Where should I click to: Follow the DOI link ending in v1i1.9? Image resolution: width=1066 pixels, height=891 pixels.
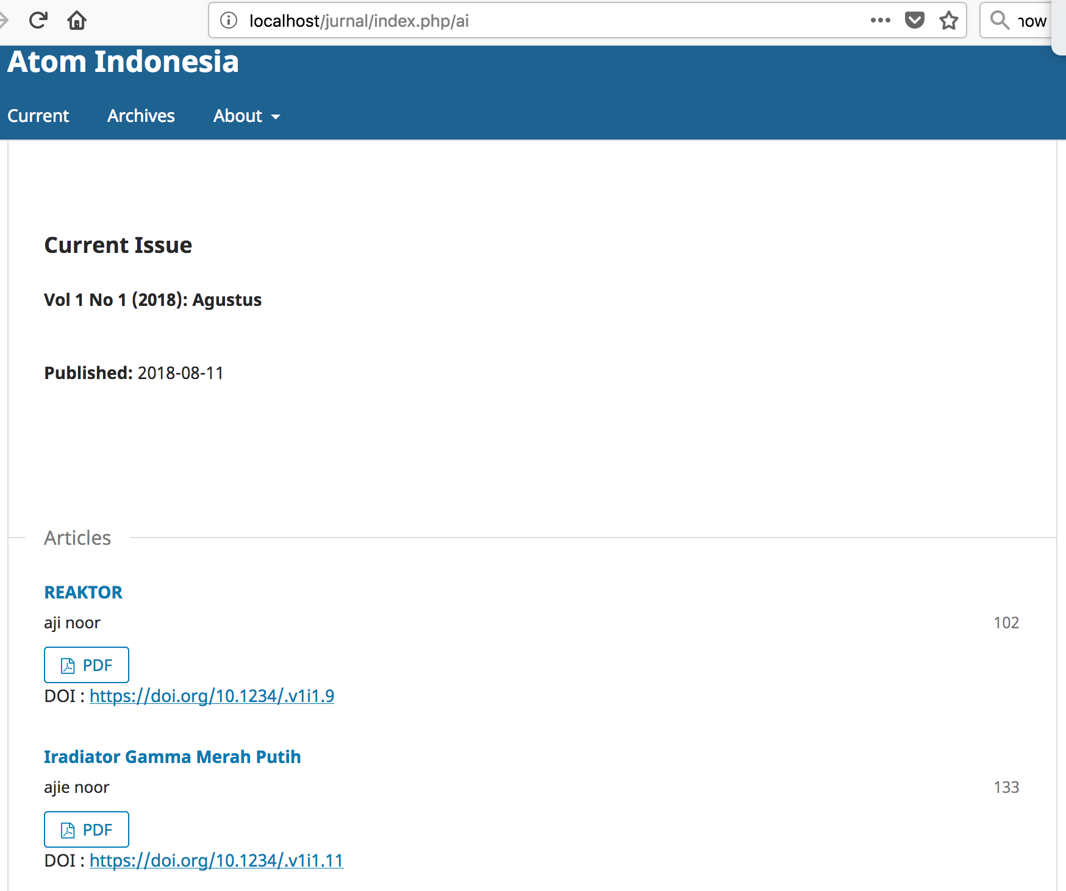point(212,696)
